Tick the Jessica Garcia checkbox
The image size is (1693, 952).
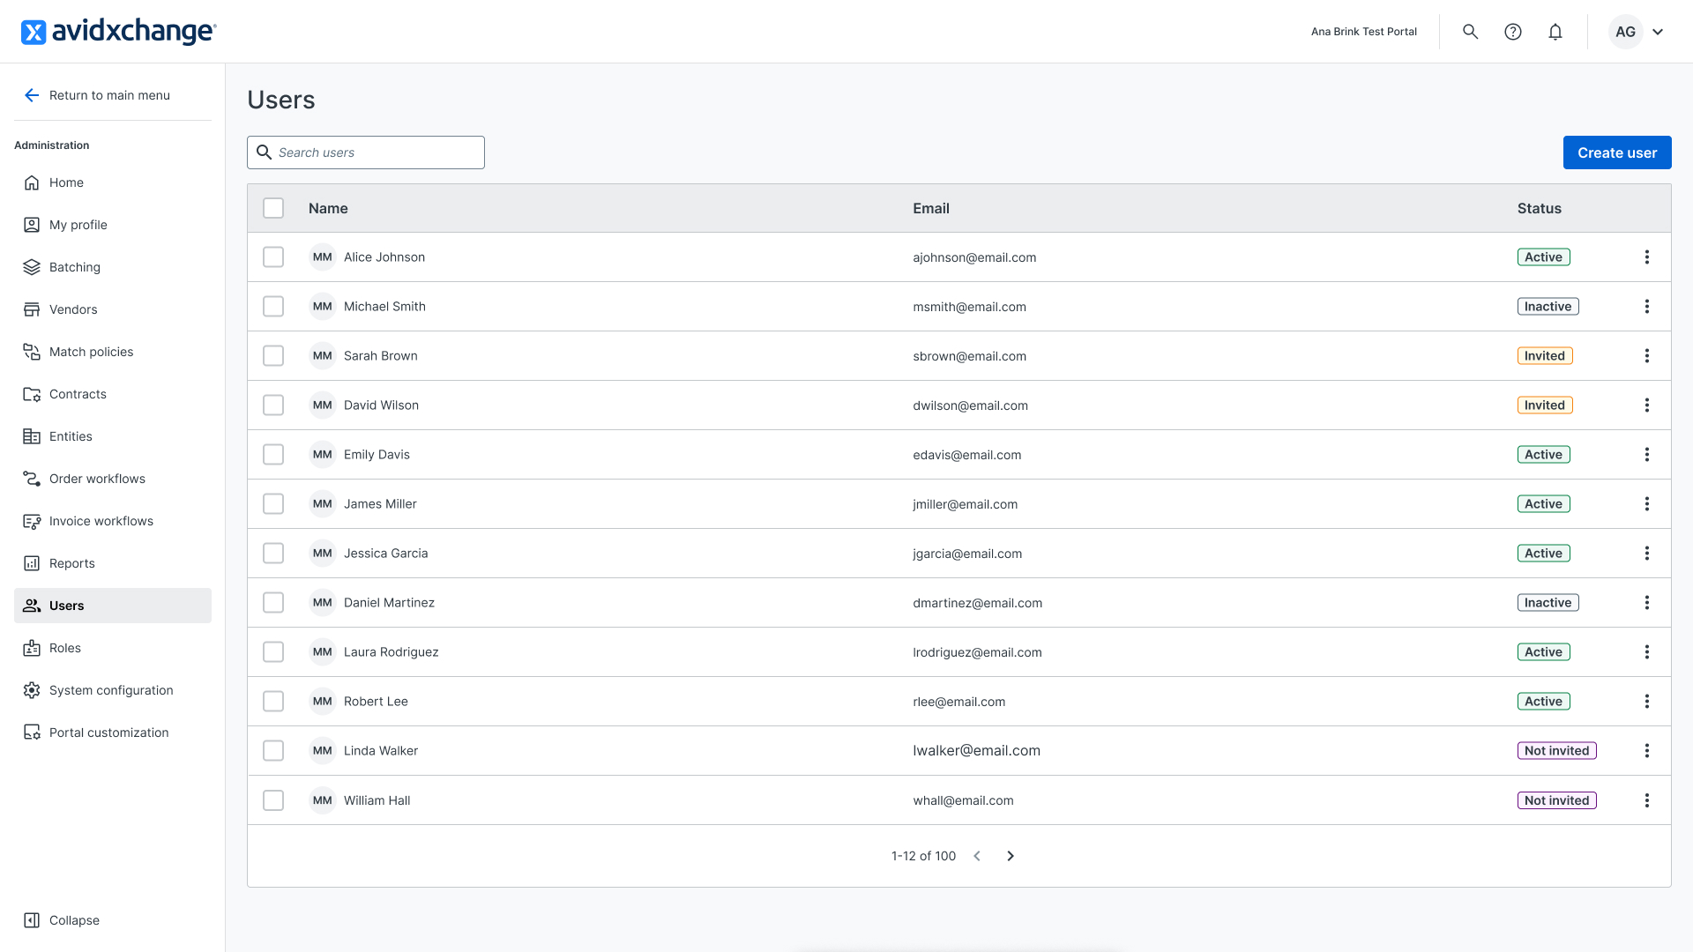[273, 554]
